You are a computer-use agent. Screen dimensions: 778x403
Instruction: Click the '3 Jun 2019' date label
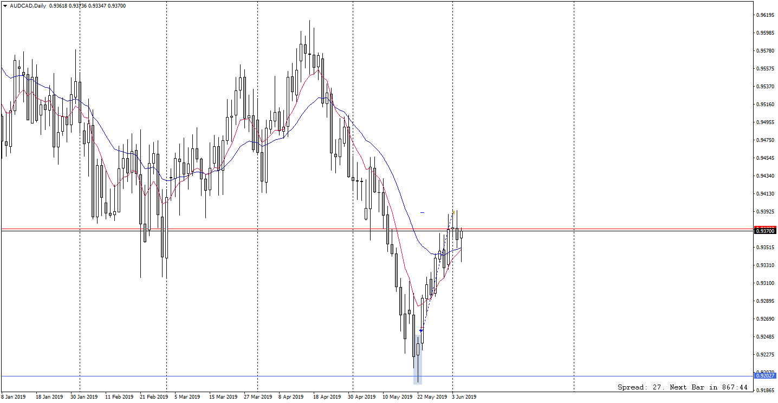click(464, 396)
